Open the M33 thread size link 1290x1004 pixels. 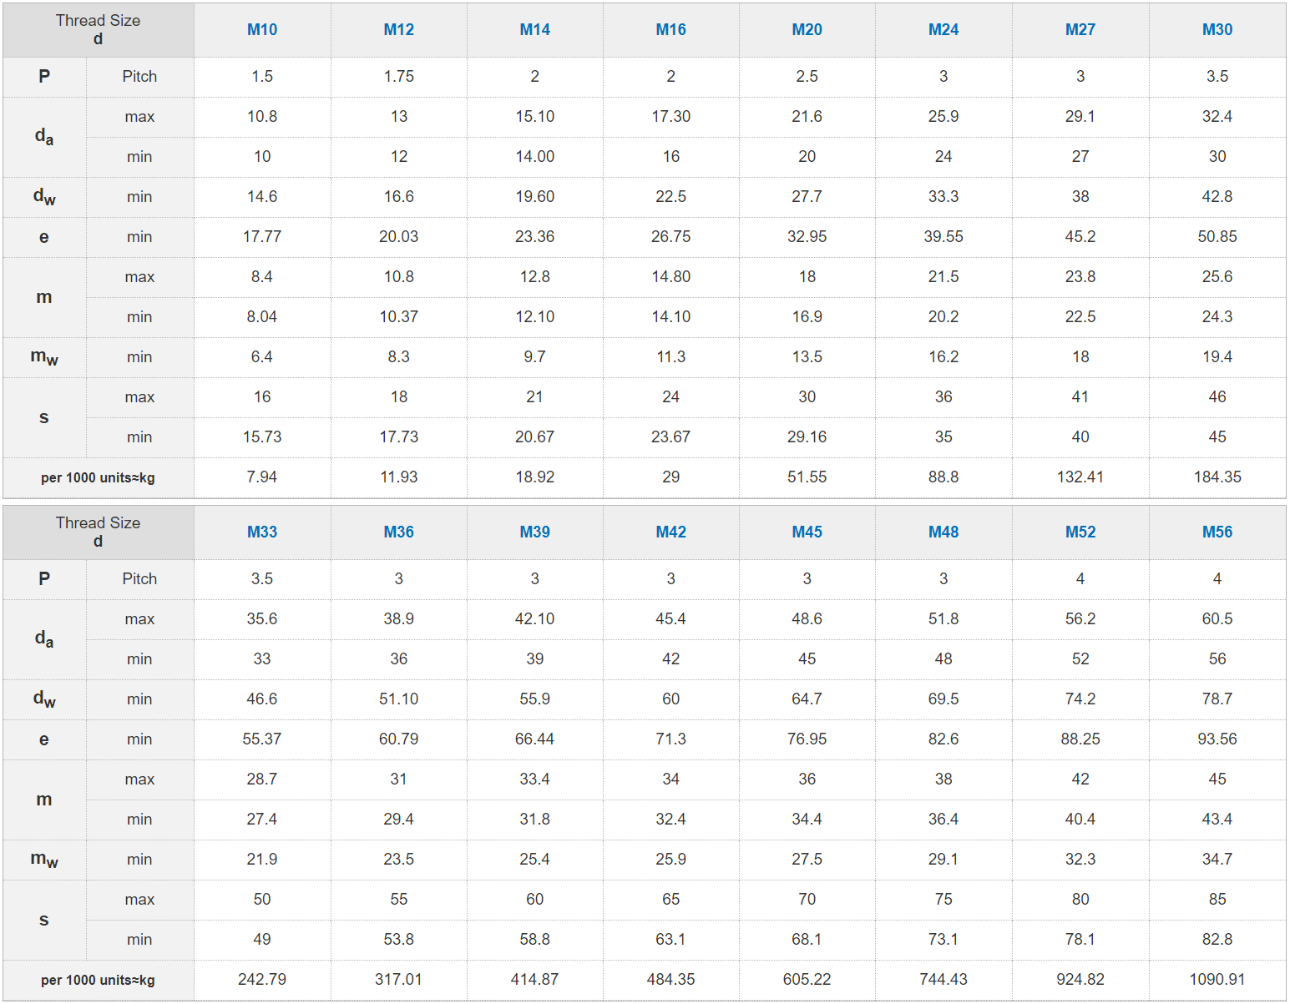262,532
